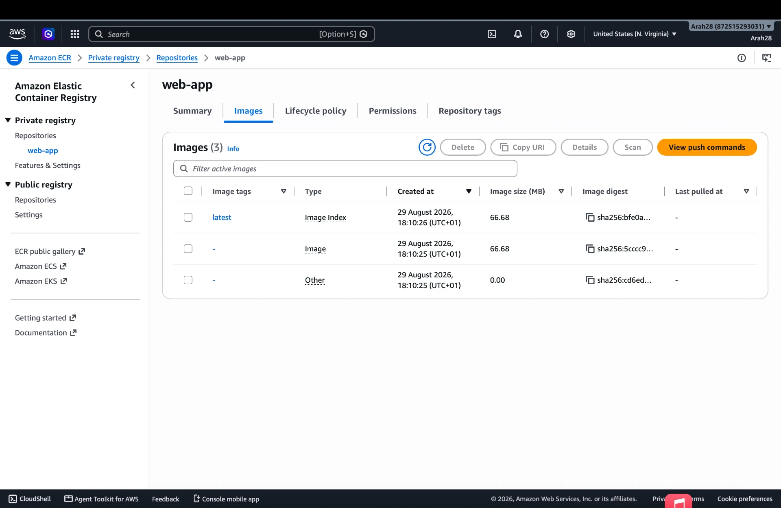Switch to the Summary tab
Screen dimensions: 781x508
pyautogui.click(x=192, y=111)
